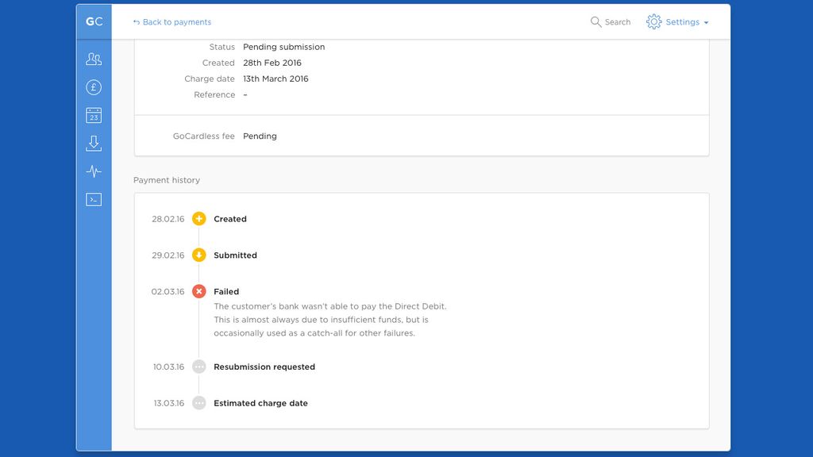813x457 pixels.
Task: Expand the Settings dropdown arrow
Action: [x=706, y=23]
